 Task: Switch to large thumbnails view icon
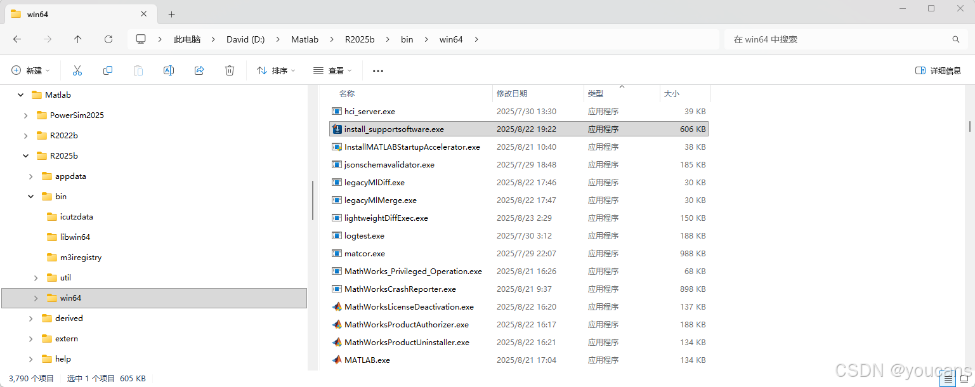click(965, 379)
